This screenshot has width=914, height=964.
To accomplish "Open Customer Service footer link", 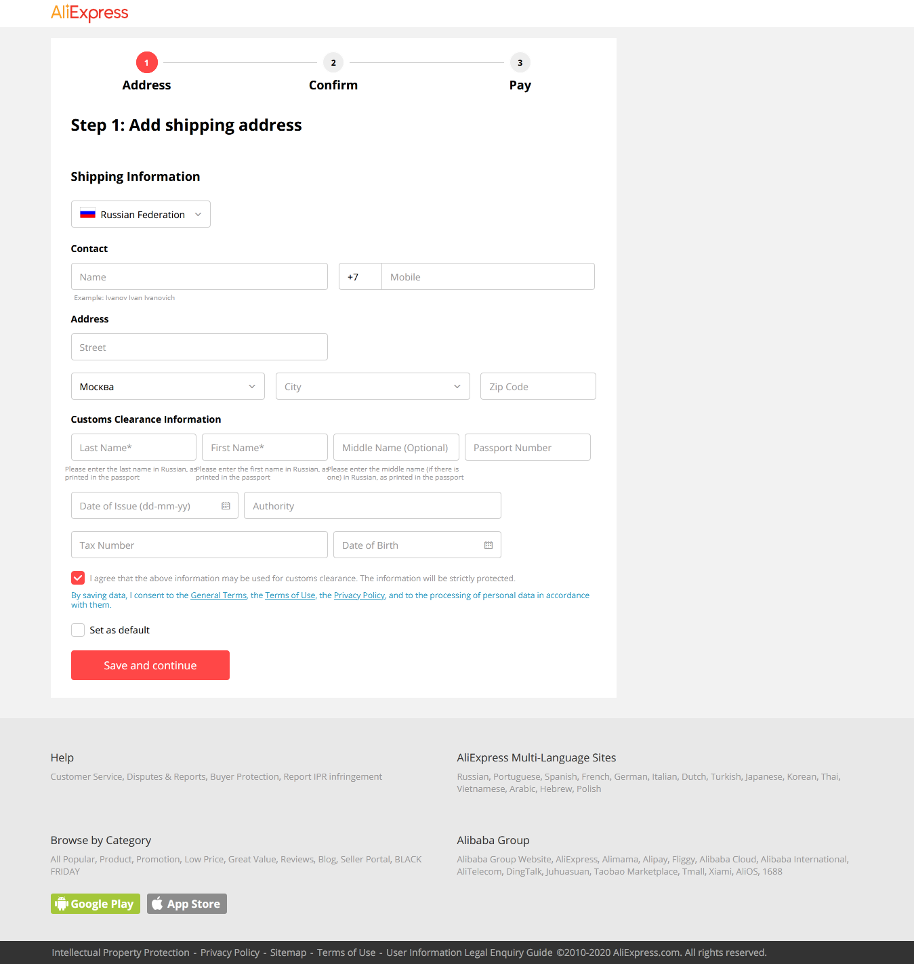I will tap(86, 776).
